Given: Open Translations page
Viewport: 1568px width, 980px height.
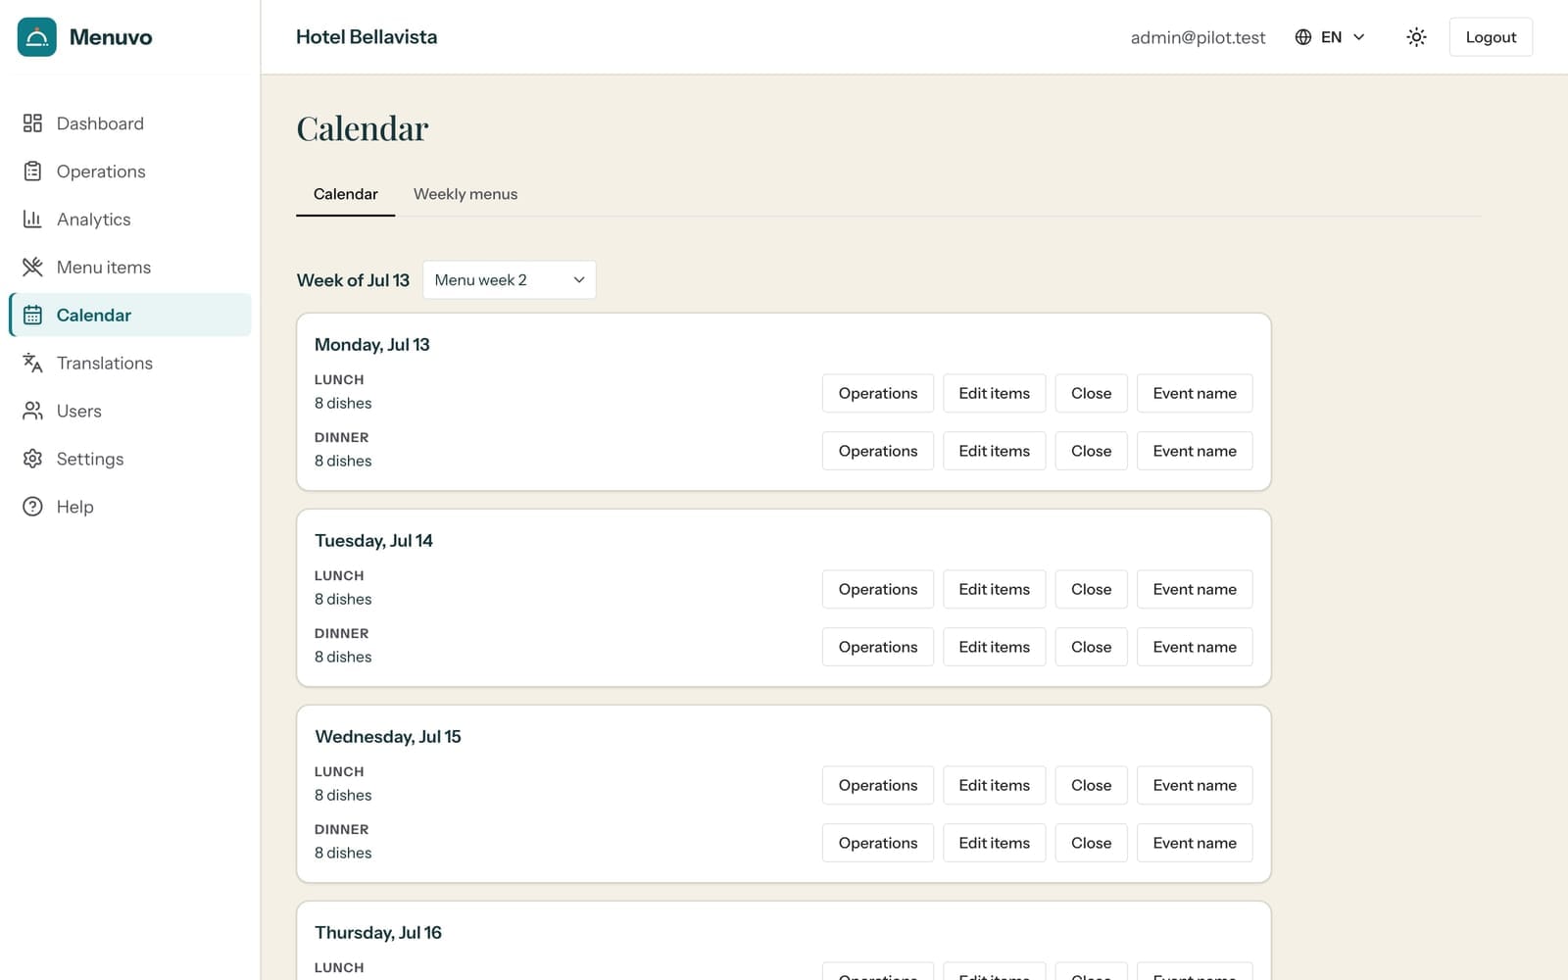Looking at the screenshot, I should [x=129, y=363].
